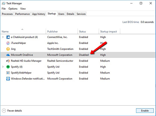Select the iTunesHelper row name
This screenshot has height=116, width=156.
18,43
